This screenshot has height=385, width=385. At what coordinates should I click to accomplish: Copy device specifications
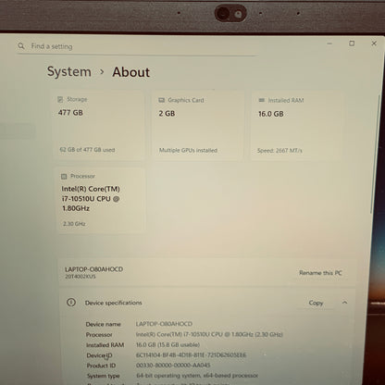pyautogui.click(x=316, y=303)
